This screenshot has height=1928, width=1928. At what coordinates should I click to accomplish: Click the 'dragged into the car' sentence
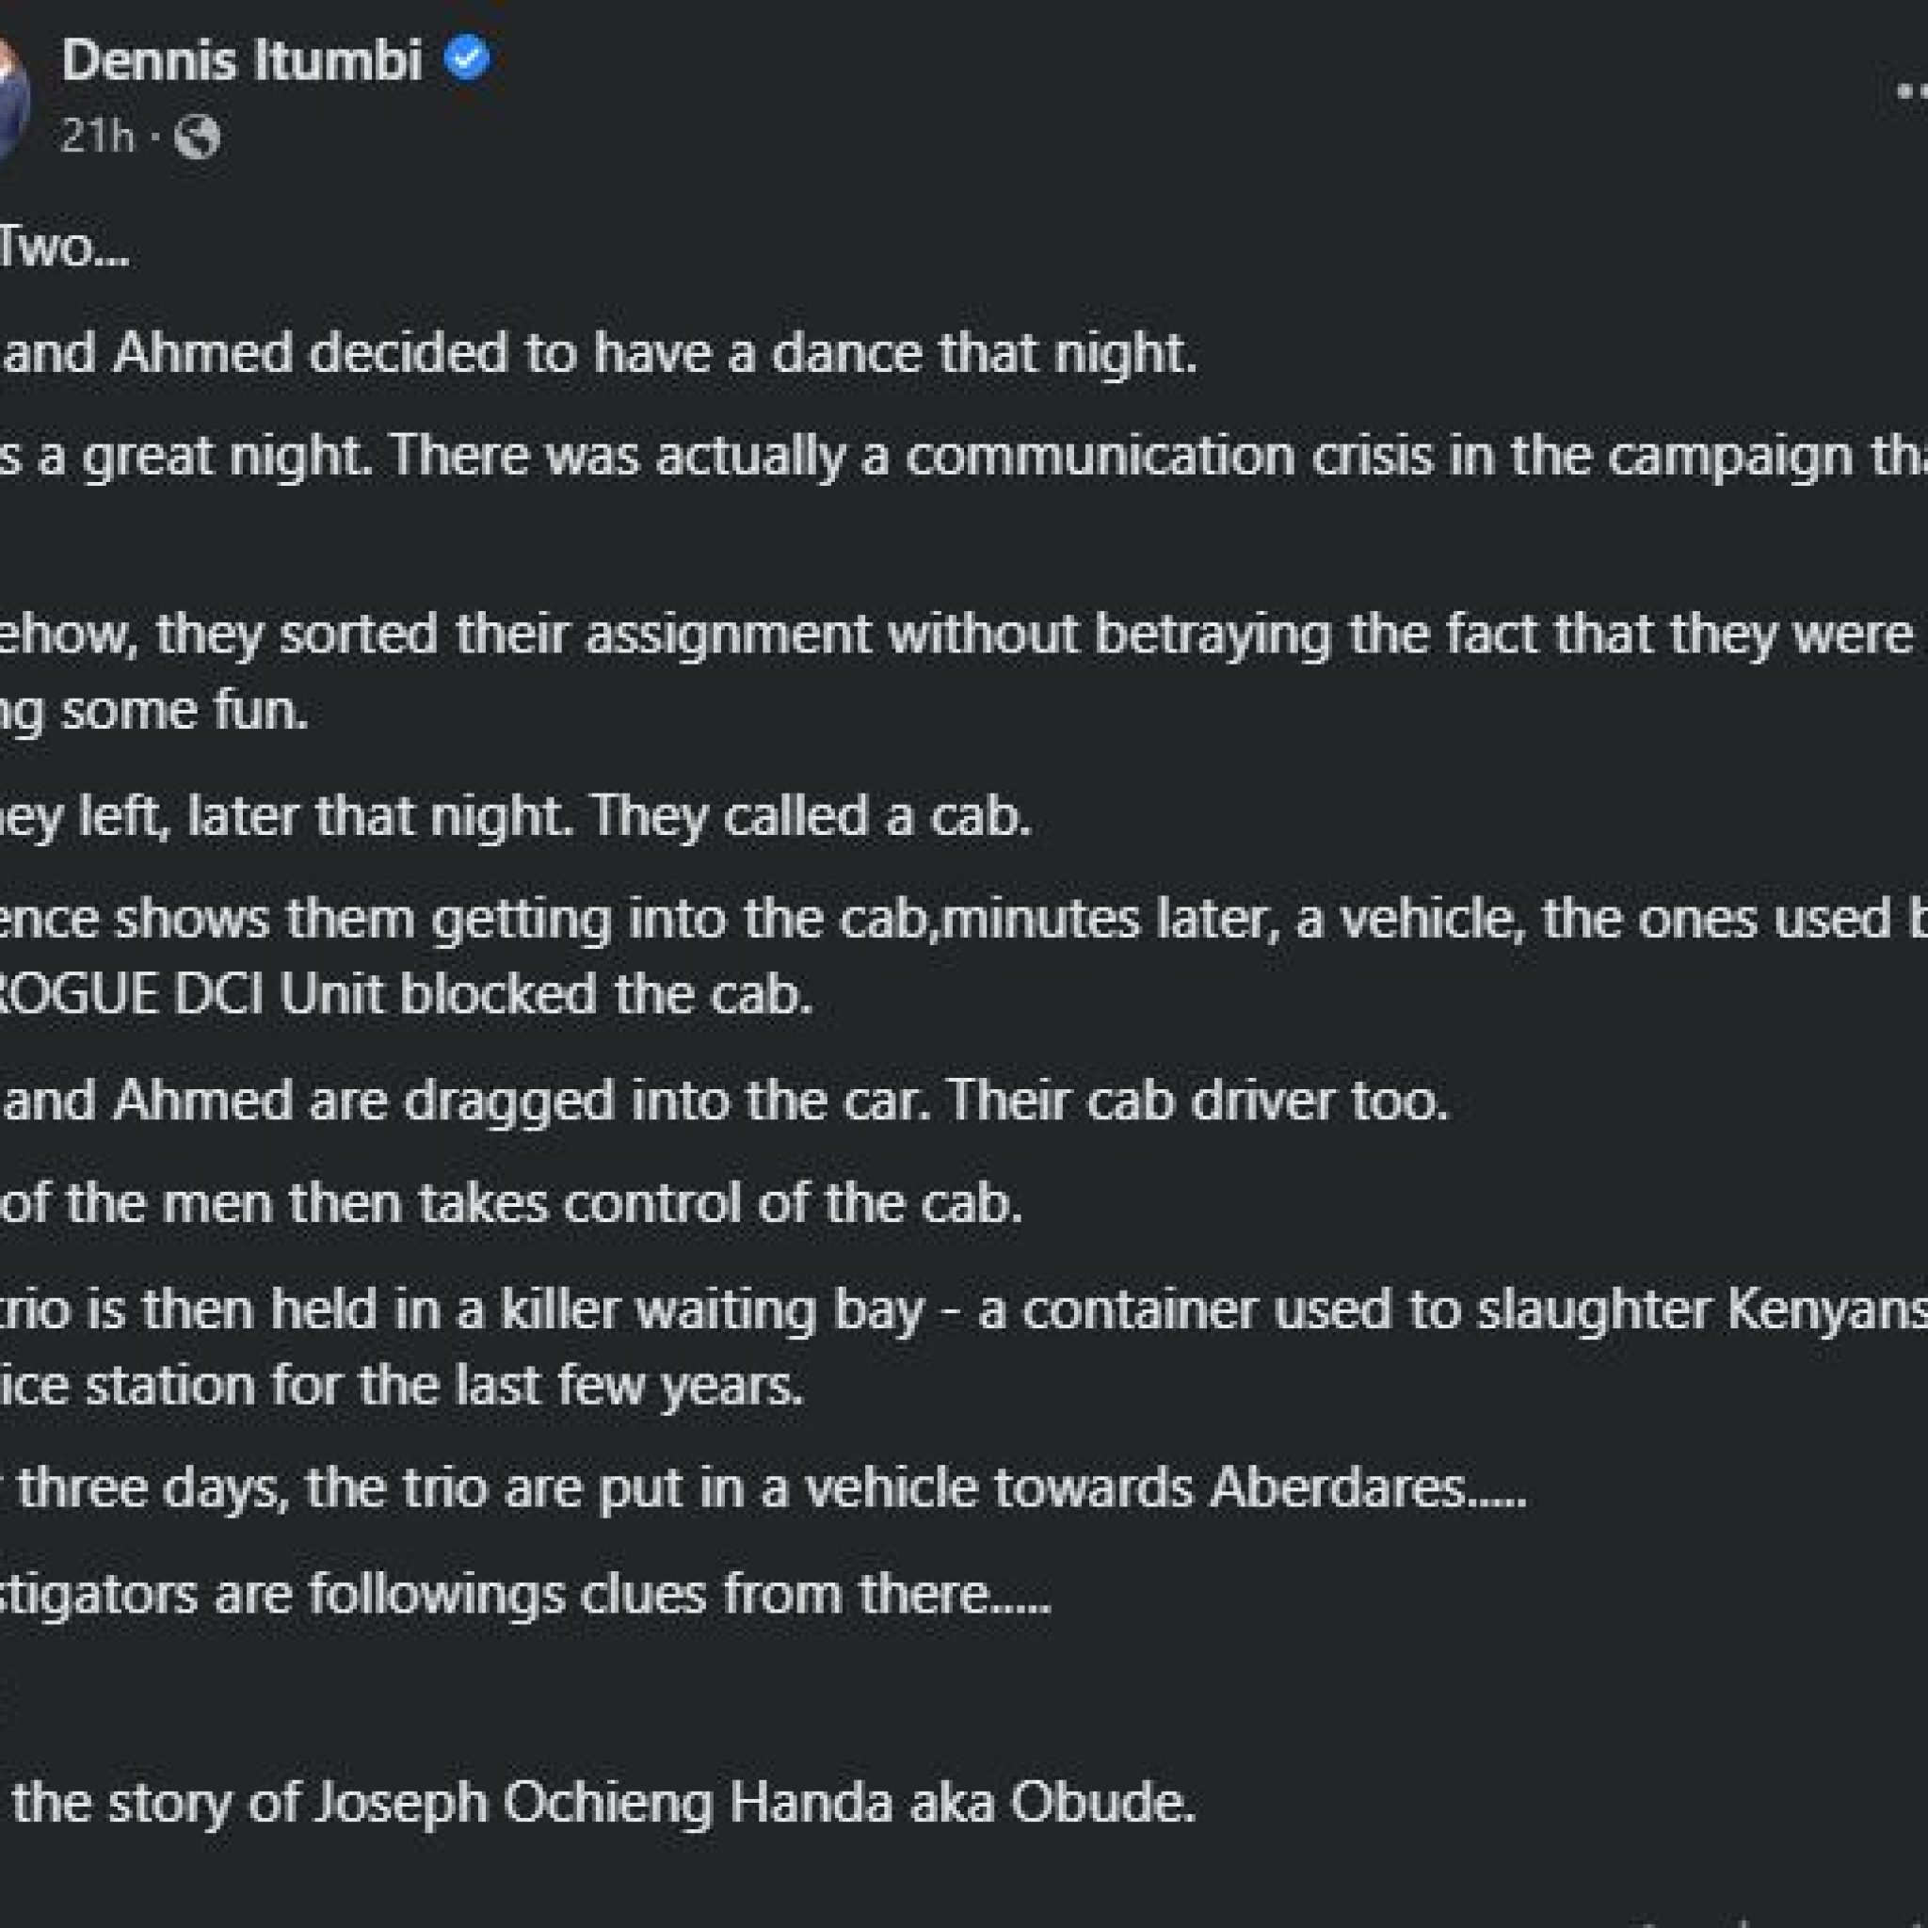tap(725, 1101)
